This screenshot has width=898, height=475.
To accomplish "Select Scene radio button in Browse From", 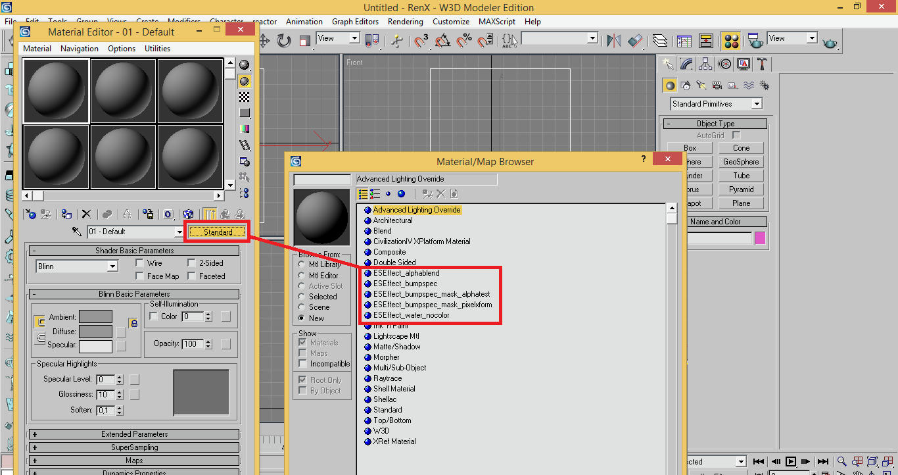I will pos(301,307).
